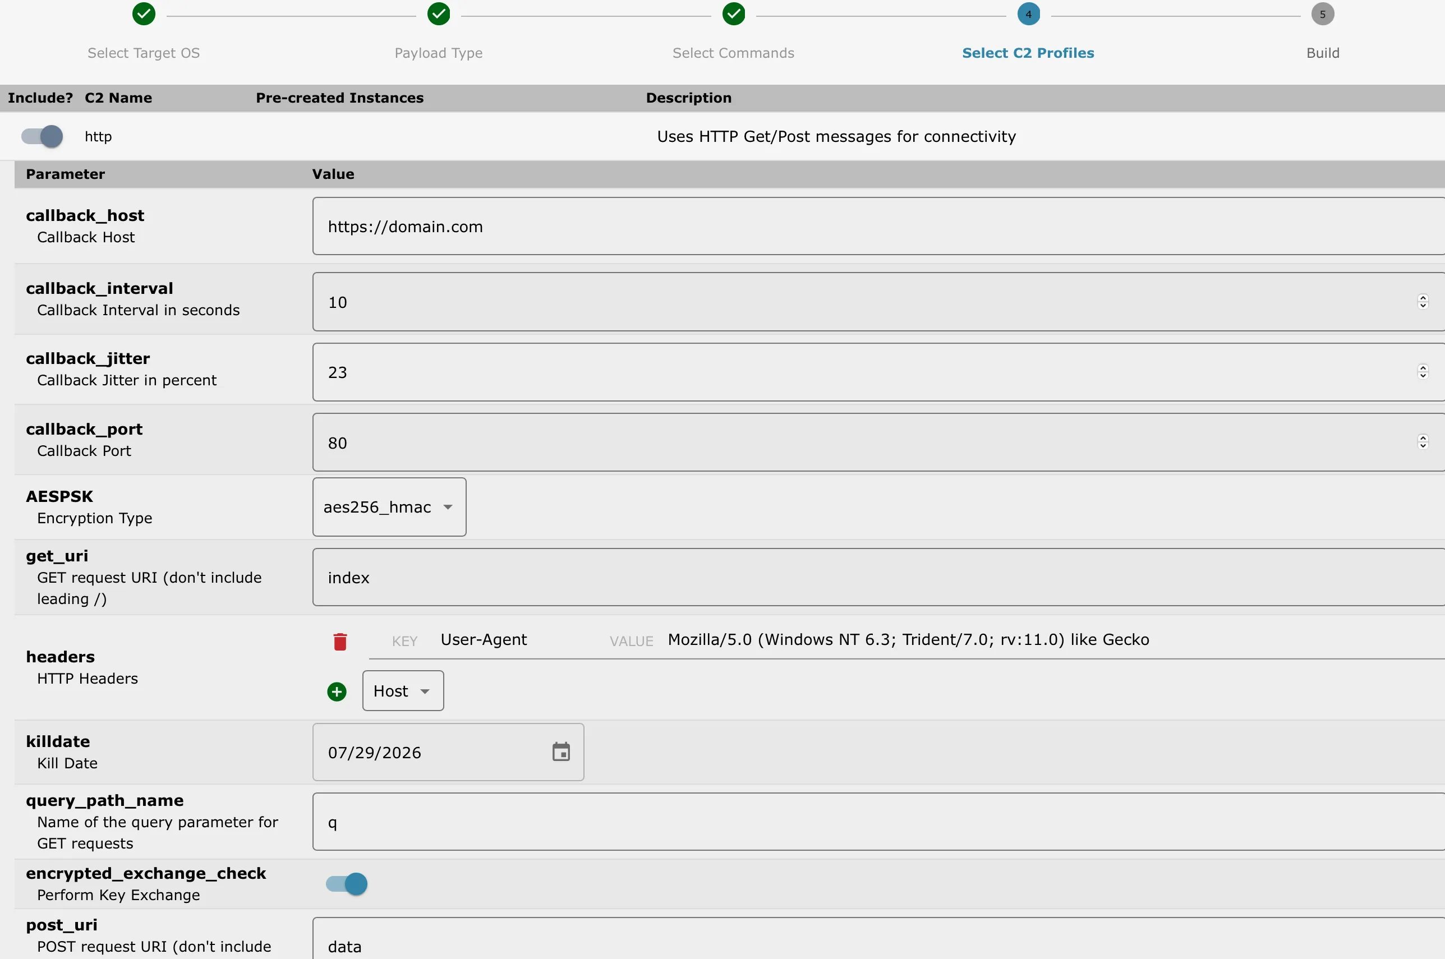Image resolution: width=1445 pixels, height=959 pixels.
Task: Focus the get_uri index text field
Action: [857, 577]
